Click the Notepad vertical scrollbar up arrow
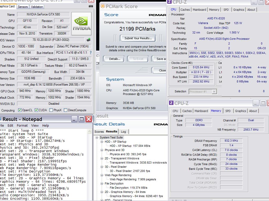 89,131
